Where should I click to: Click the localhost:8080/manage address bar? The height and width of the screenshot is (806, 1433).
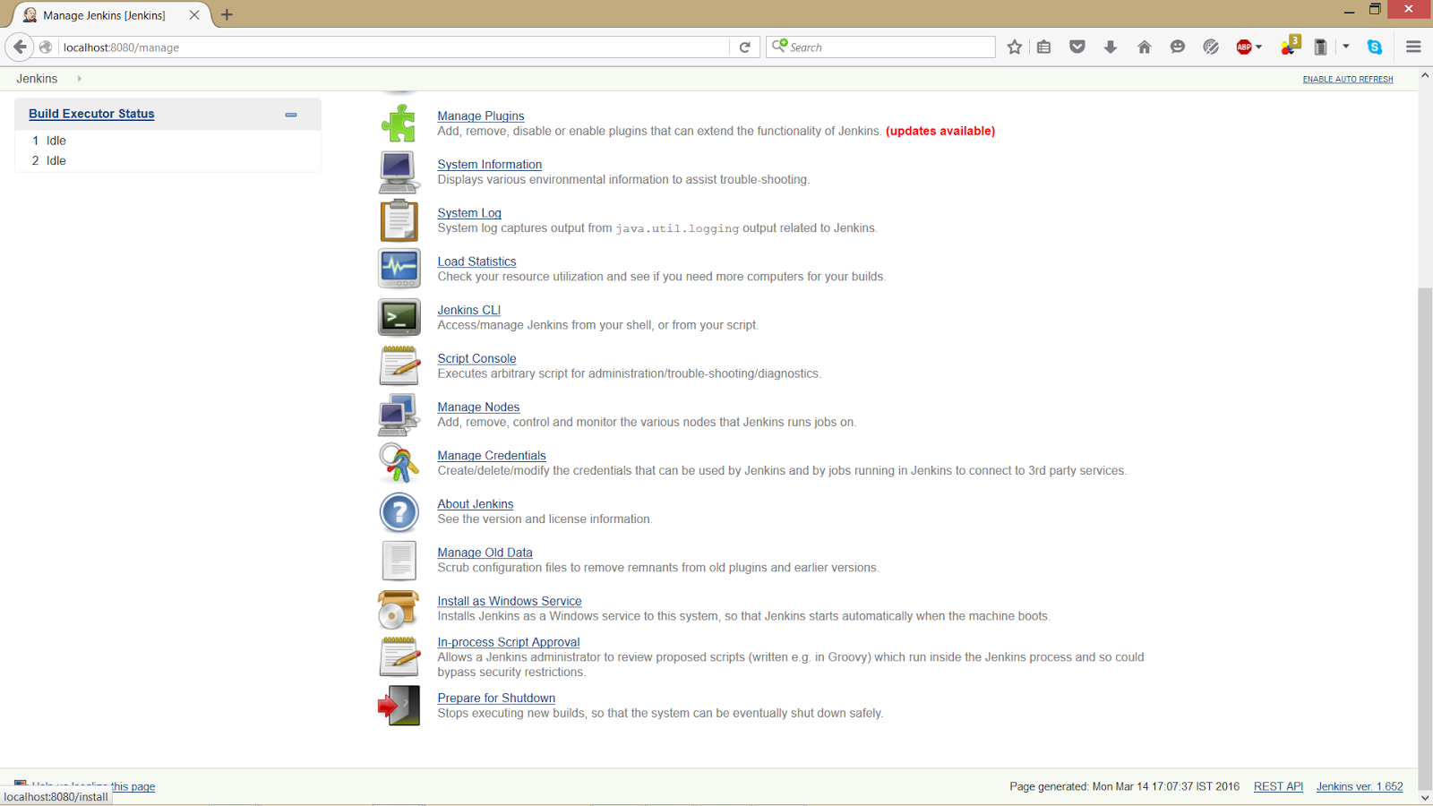394,47
